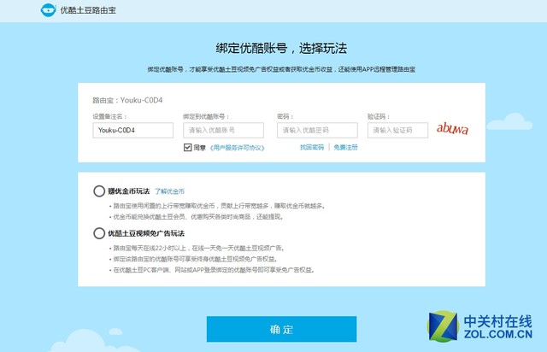Click the 优金币能兑换优酷土豆会员 bullet text

pyautogui.click(x=198, y=217)
